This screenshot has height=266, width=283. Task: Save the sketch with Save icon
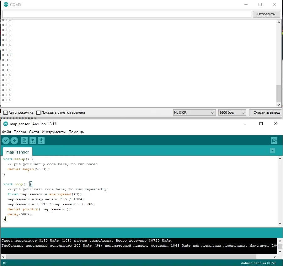[41, 141]
